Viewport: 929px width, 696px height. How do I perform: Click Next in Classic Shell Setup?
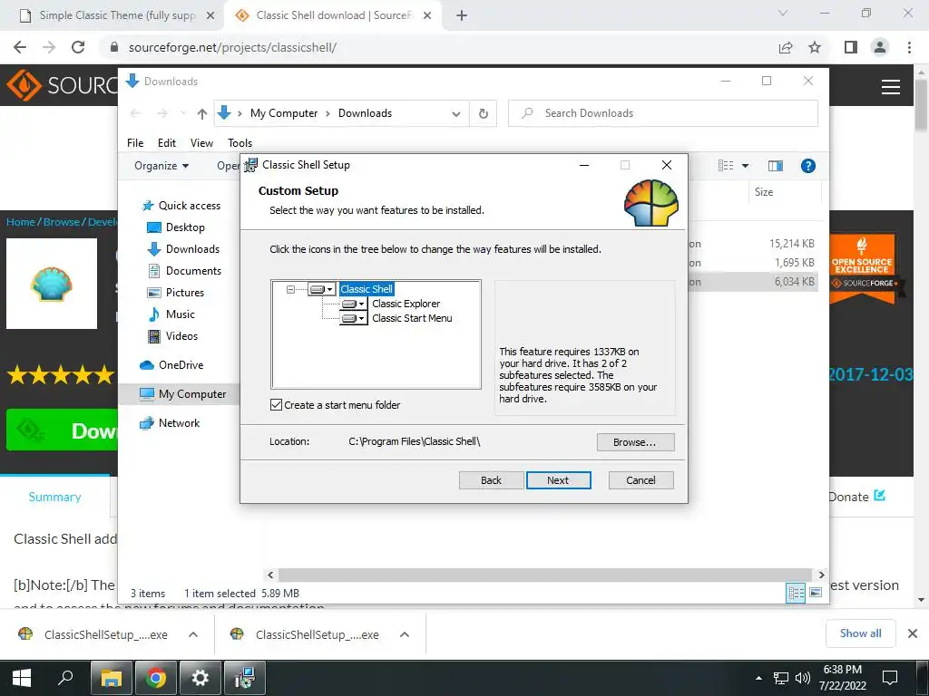pyautogui.click(x=558, y=480)
